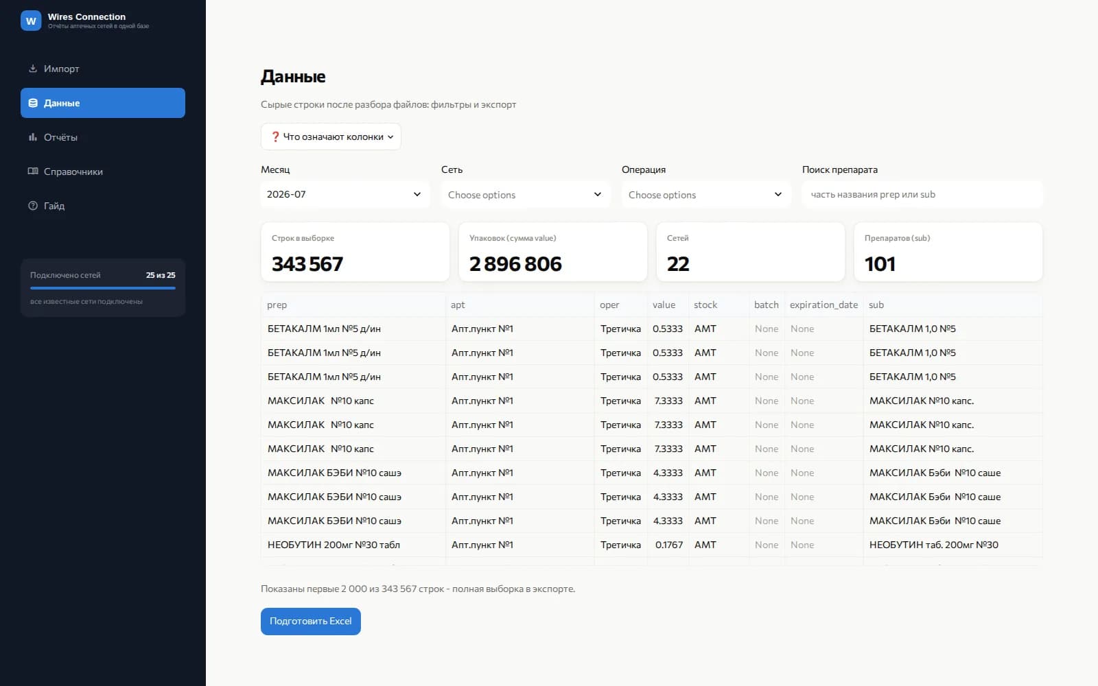Open the Операция multi-select dropdown
The height and width of the screenshot is (686, 1098).
point(706,195)
